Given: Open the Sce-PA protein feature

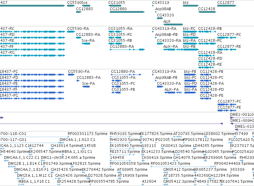Looking at the screenshot, I should 86,87.
